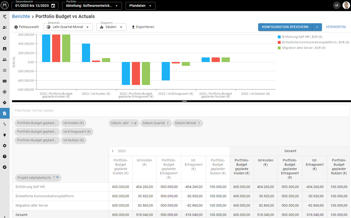
Task: Open the diamond-arrow sidebar icon
Action: click(4, 103)
